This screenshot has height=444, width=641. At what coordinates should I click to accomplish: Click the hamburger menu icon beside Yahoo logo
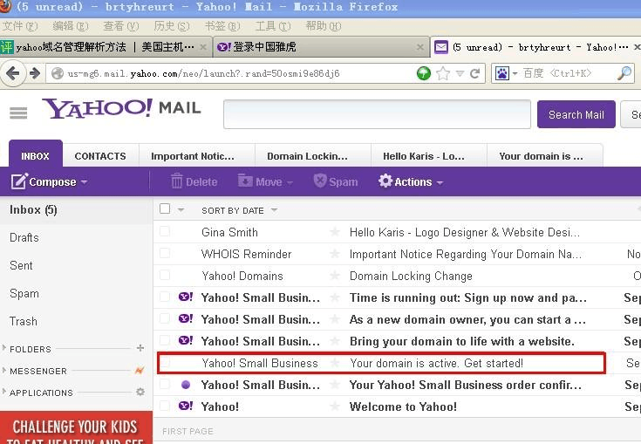point(18,113)
